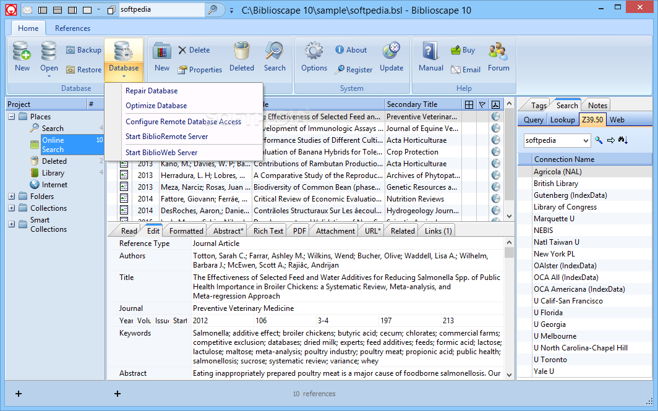Viewport: 658px width, 411px height.
Task: Expand the Folders tree node
Action: tap(12, 197)
